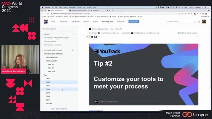Open the June 1st meeting minutes

(x=51, y=64)
